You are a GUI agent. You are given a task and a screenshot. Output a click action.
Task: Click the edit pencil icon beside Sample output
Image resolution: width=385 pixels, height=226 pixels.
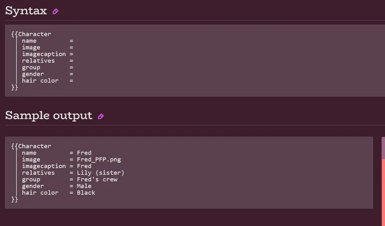click(101, 116)
